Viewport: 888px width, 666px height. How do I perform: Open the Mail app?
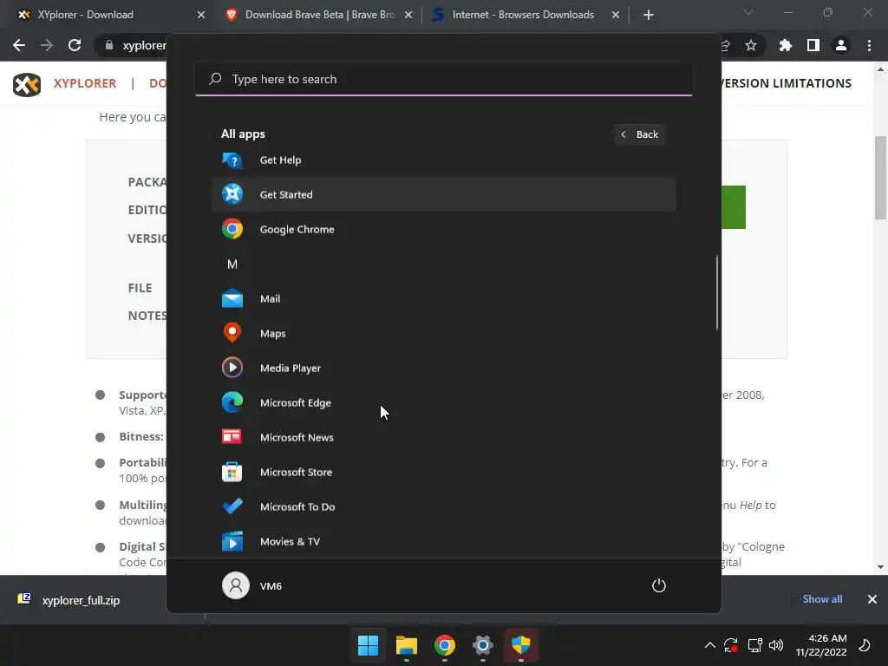443,298
